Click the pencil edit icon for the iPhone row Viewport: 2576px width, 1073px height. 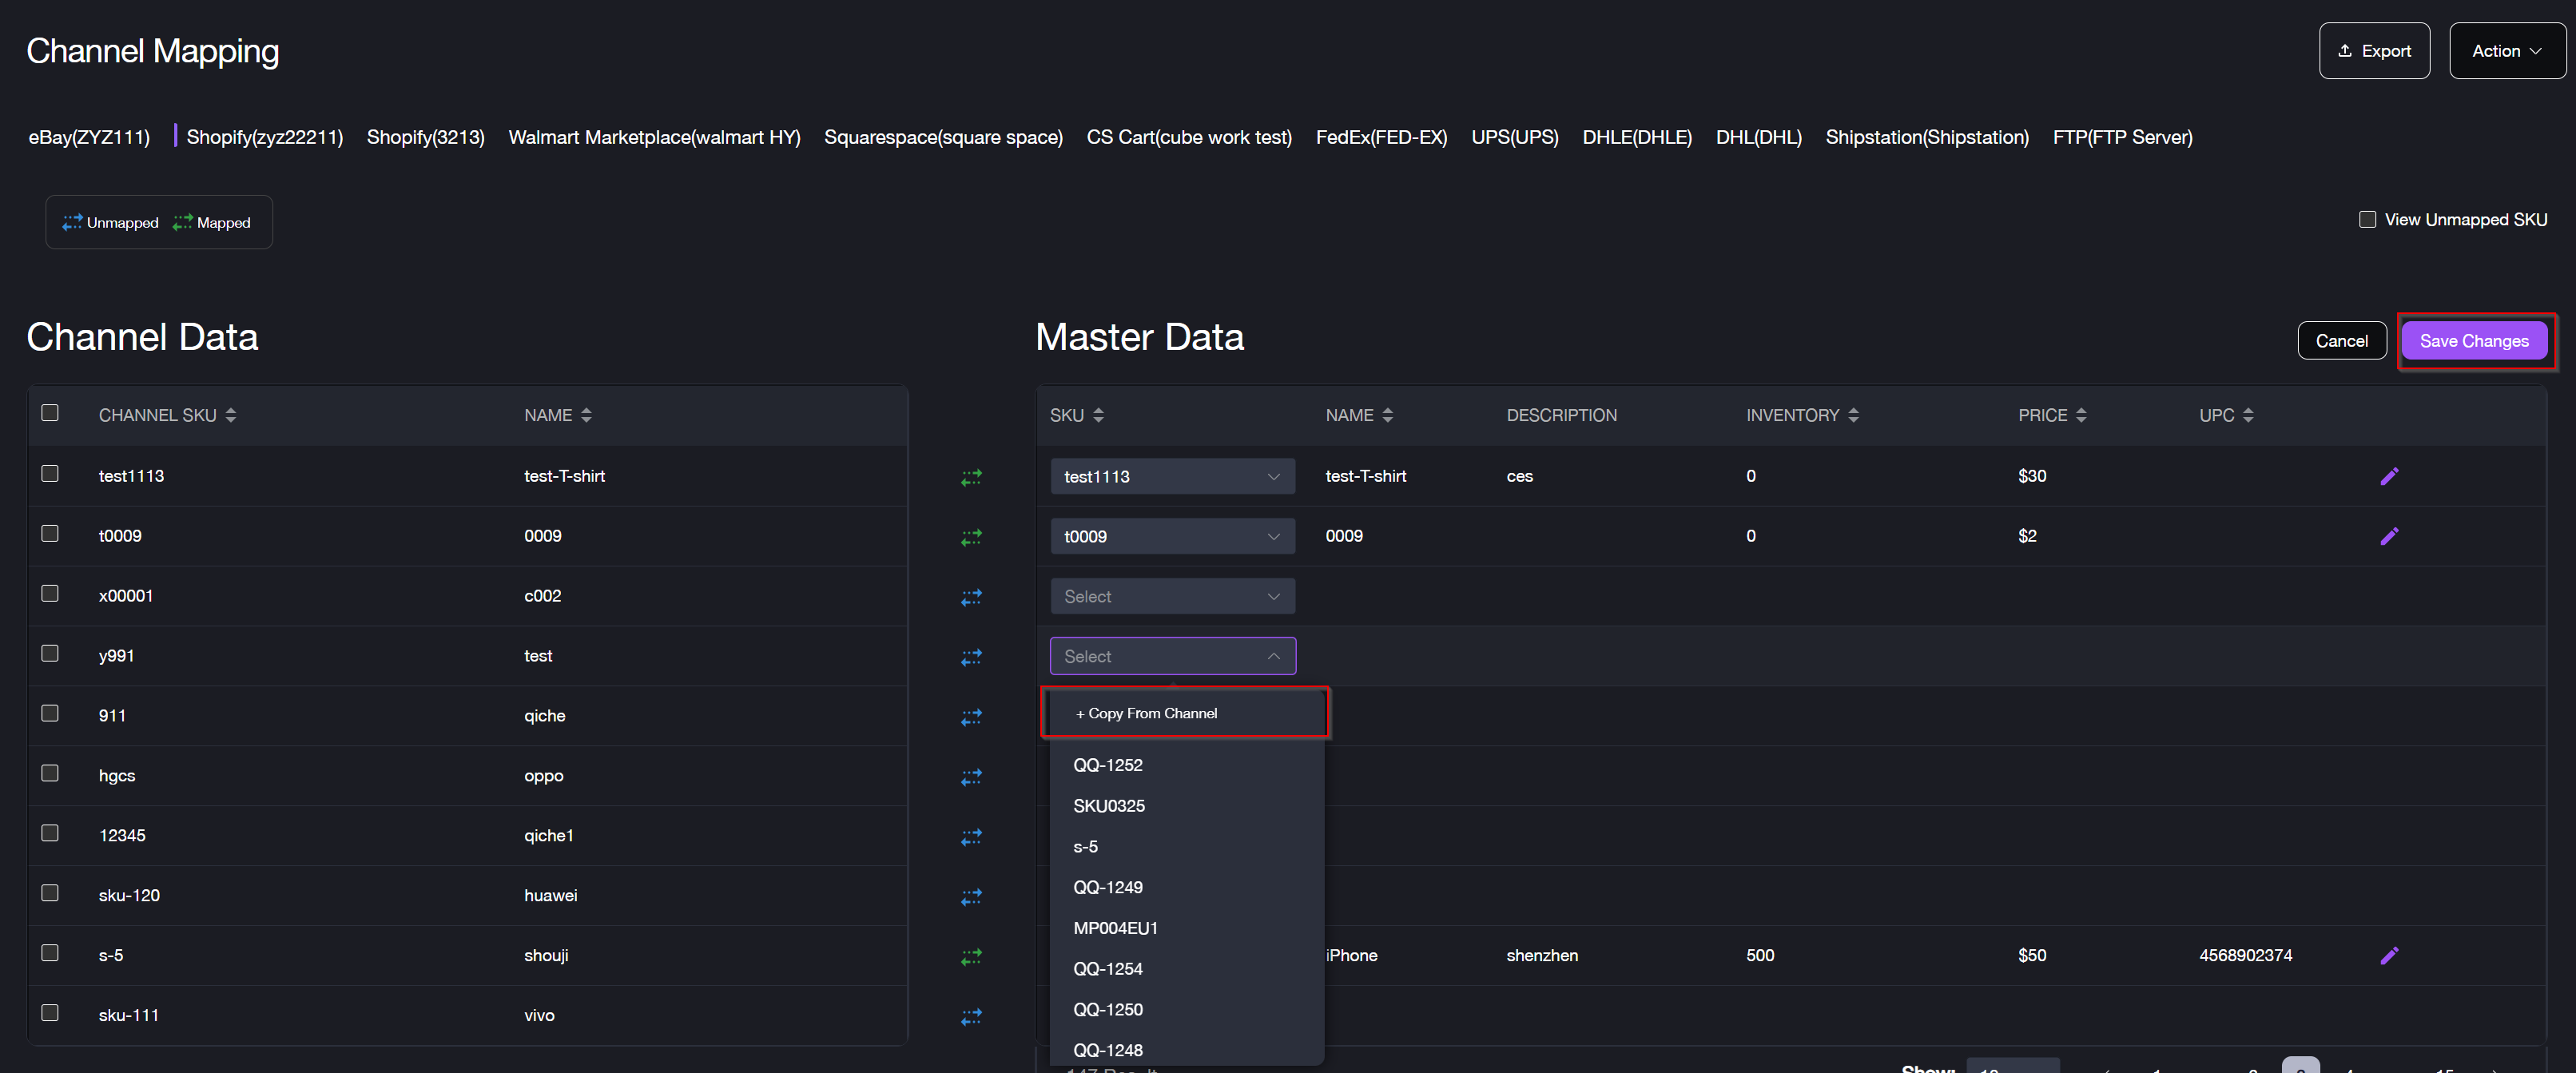point(2389,955)
